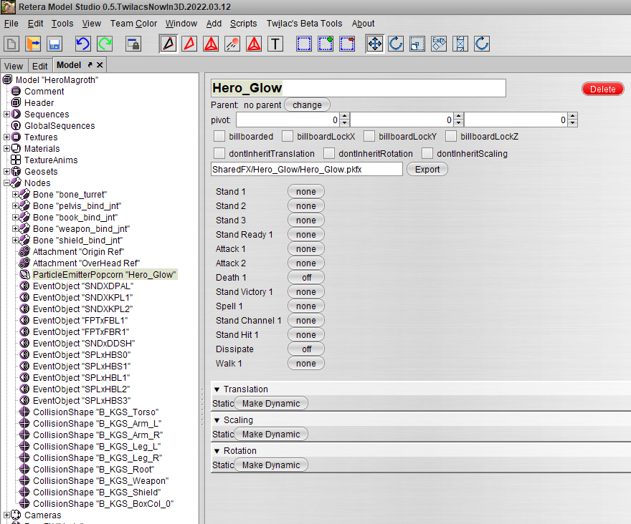Activate the four-arrow Move tool
This screenshot has height=524, width=631.
(x=374, y=44)
